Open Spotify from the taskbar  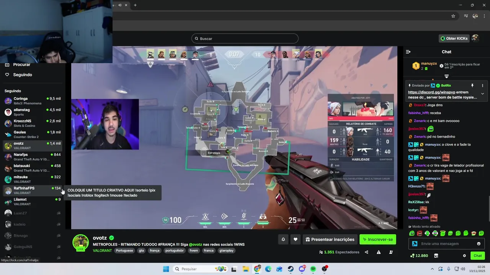pos(313,269)
